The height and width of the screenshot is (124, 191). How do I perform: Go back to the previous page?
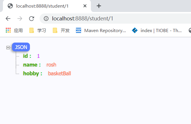[x=8, y=19]
